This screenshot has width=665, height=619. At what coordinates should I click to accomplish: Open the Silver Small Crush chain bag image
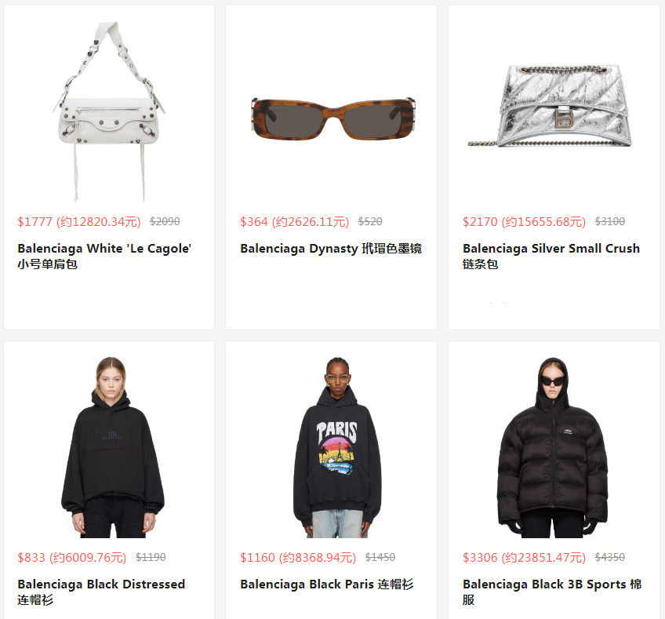(x=550, y=106)
